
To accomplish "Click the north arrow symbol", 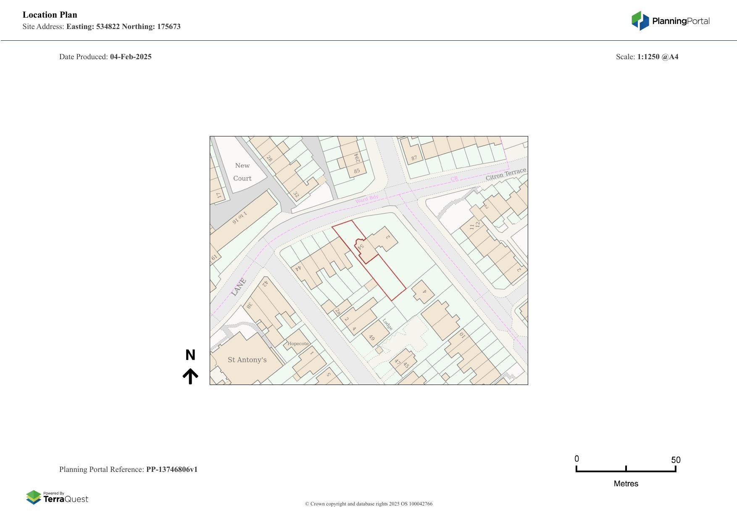I will 190,376.
